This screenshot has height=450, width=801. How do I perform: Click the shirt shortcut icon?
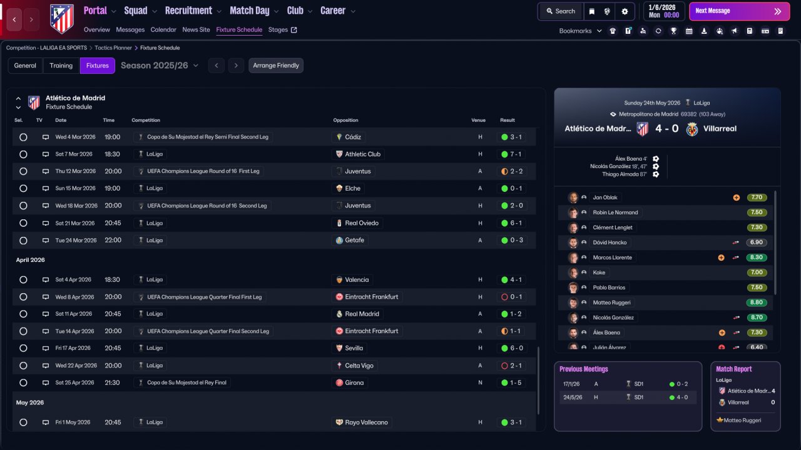coord(613,31)
